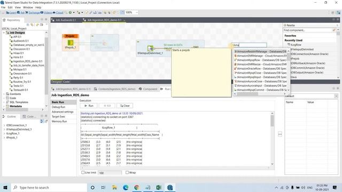The image size is (342, 192).
Task: Click the console vertical scrollbar
Action: (x=272, y=139)
